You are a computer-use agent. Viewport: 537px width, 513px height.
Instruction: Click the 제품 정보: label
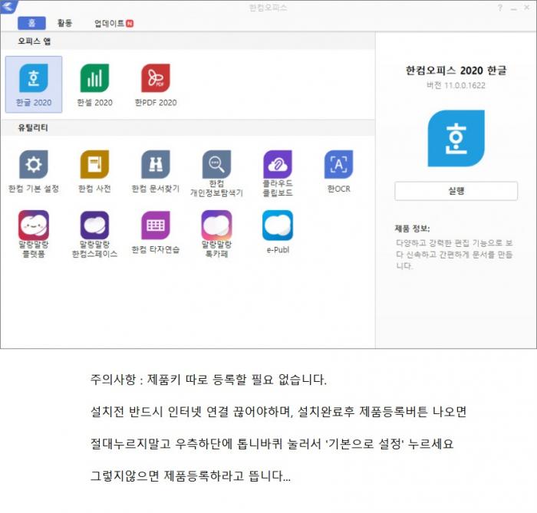(412, 229)
